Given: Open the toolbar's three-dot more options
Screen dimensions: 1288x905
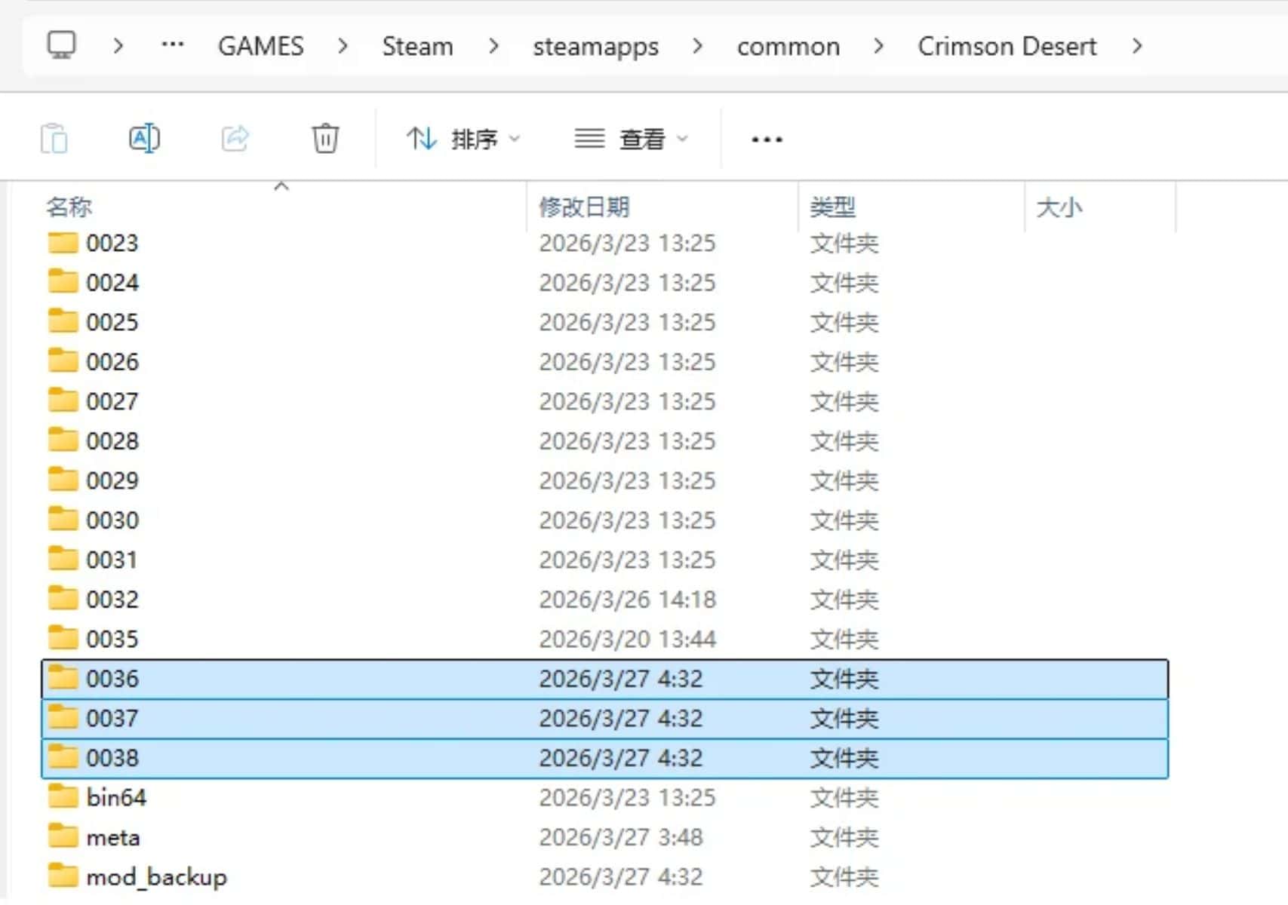Looking at the screenshot, I should tap(767, 140).
